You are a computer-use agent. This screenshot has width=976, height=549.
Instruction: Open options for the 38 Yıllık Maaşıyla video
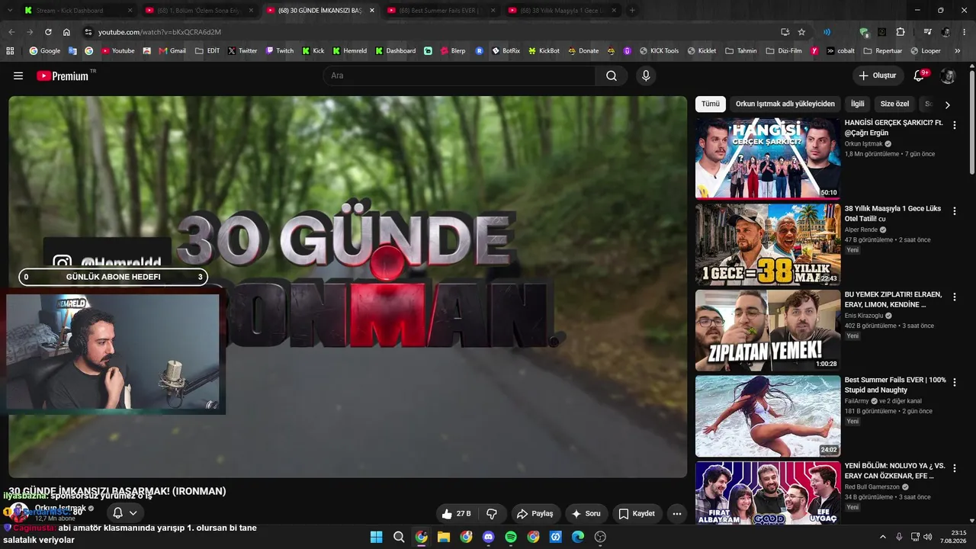(955, 211)
